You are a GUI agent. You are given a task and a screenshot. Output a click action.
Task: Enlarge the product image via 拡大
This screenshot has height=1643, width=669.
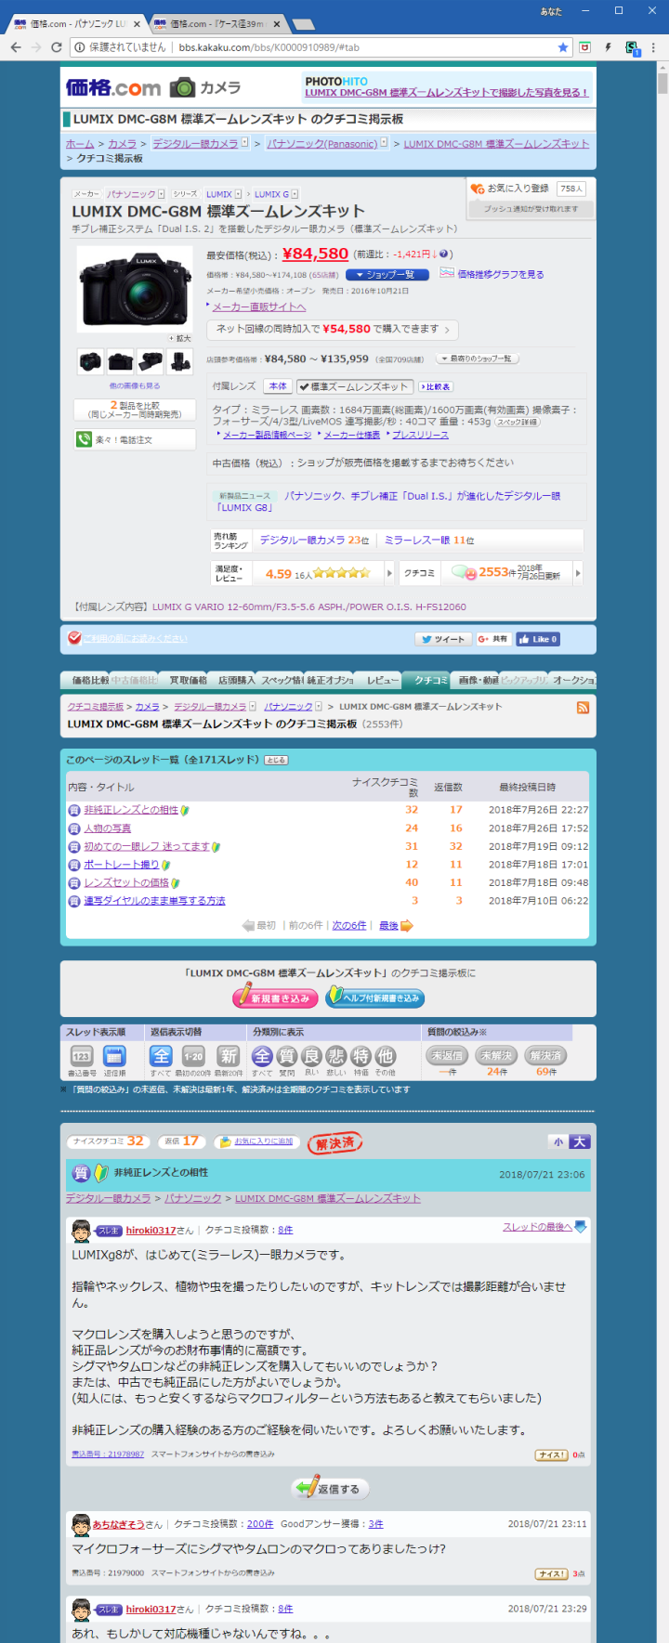point(180,338)
